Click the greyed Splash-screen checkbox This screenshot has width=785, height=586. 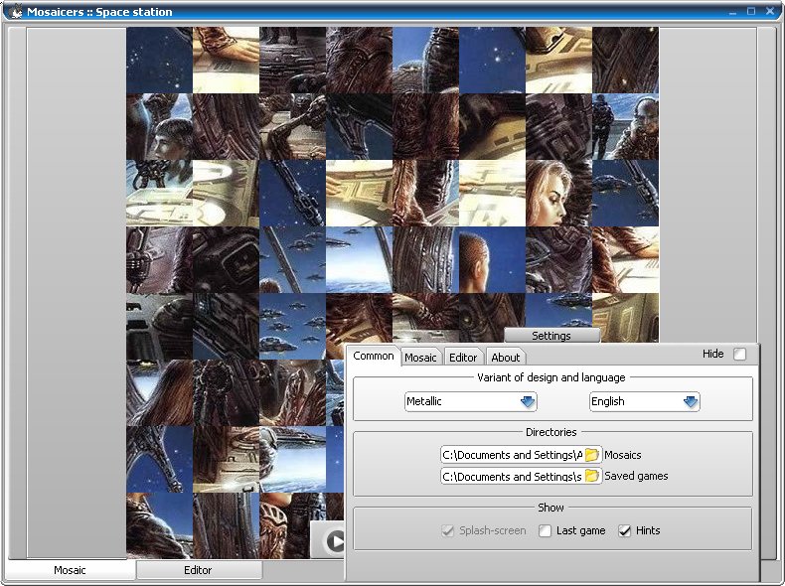(447, 530)
